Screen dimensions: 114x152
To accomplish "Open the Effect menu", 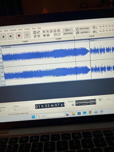I will point(20,30).
